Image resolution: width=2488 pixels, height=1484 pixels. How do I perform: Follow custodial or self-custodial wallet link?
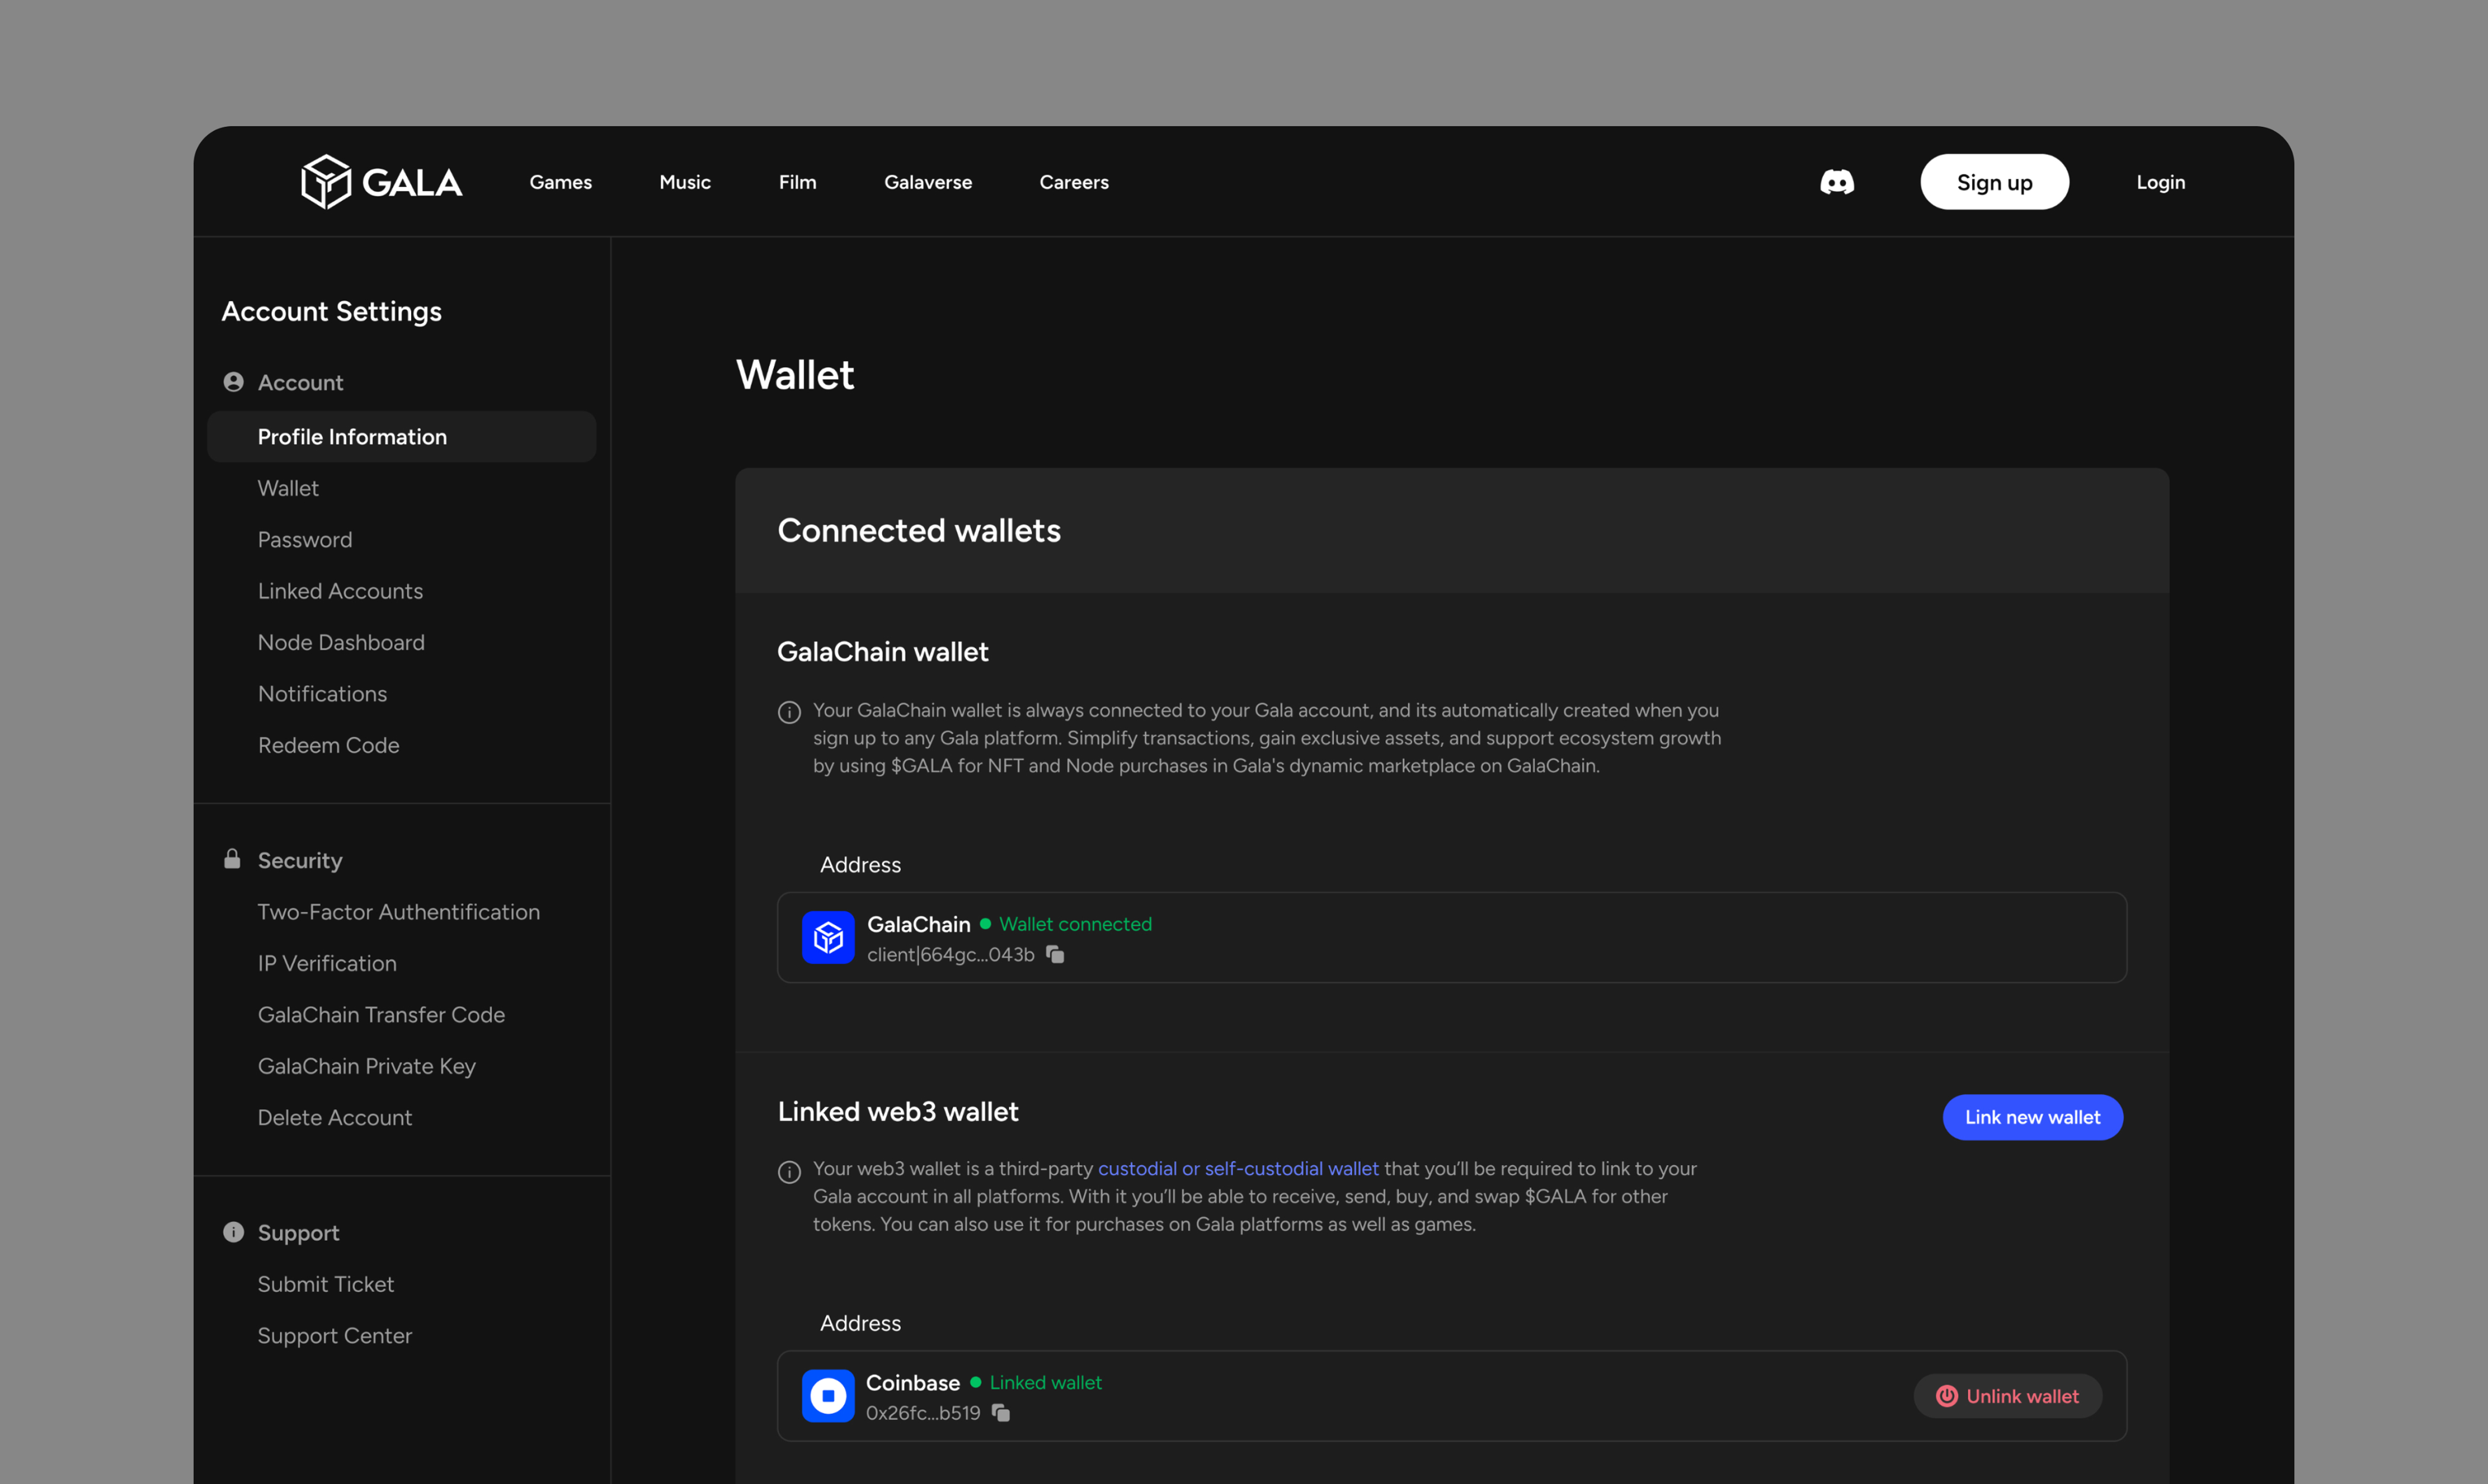pos(1237,1168)
